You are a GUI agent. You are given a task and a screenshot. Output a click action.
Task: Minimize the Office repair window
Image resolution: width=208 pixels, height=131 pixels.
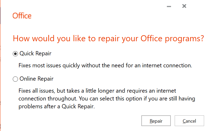click(169, 6)
